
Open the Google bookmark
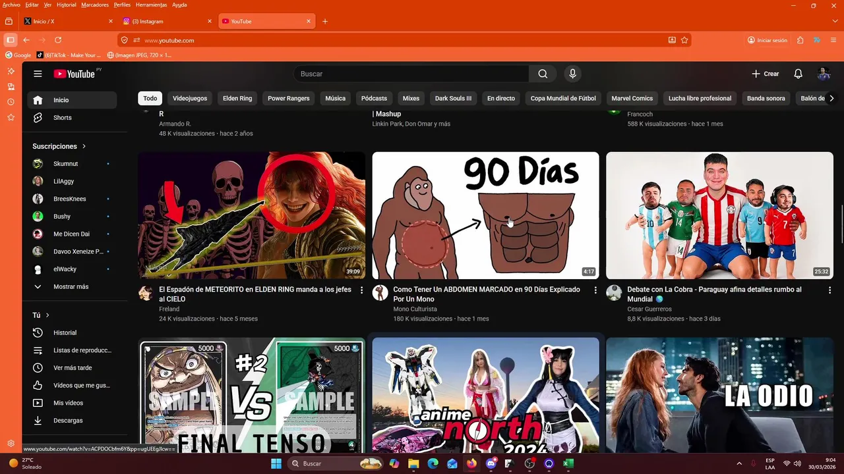(18, 55)
